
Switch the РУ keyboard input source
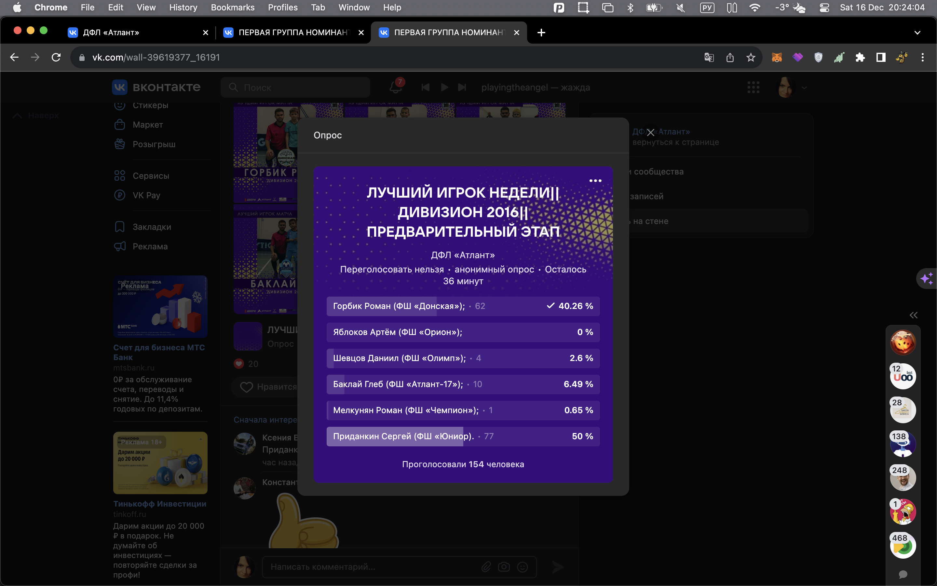[x=707, y=7]
